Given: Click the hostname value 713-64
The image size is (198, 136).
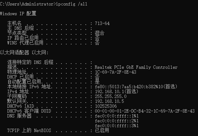Looking at the screenshot, I should (102, 23).
